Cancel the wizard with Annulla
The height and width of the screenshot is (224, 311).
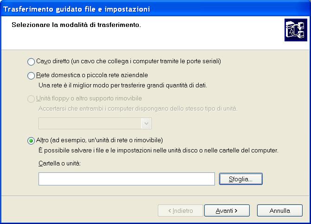(x=279, y=211)
